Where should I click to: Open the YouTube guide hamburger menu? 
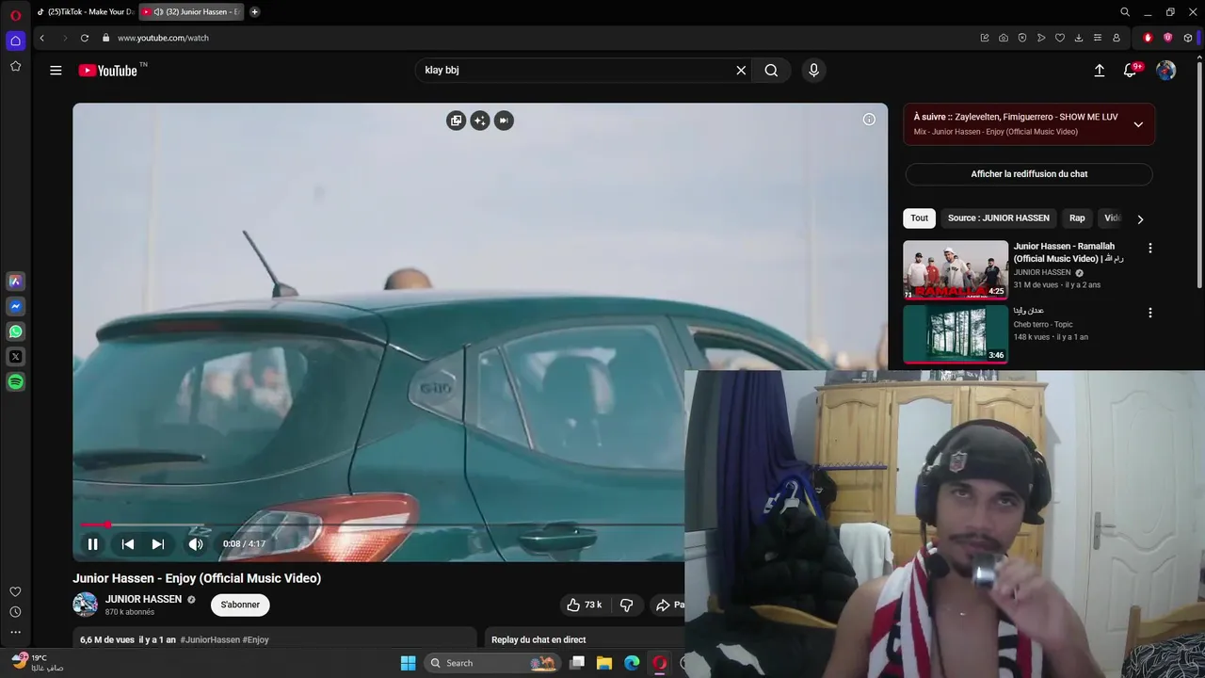(x=56, y=71)
